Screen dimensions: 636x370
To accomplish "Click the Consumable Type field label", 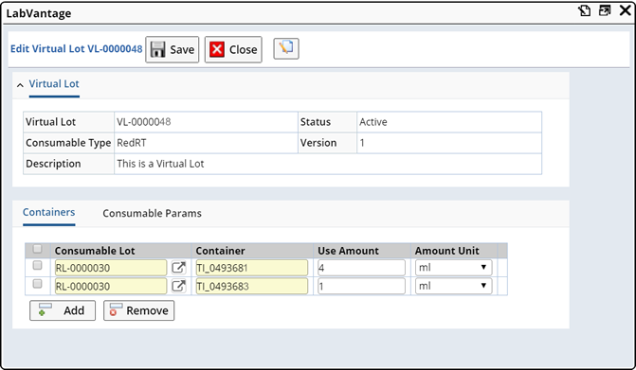I will coord(68,143).
